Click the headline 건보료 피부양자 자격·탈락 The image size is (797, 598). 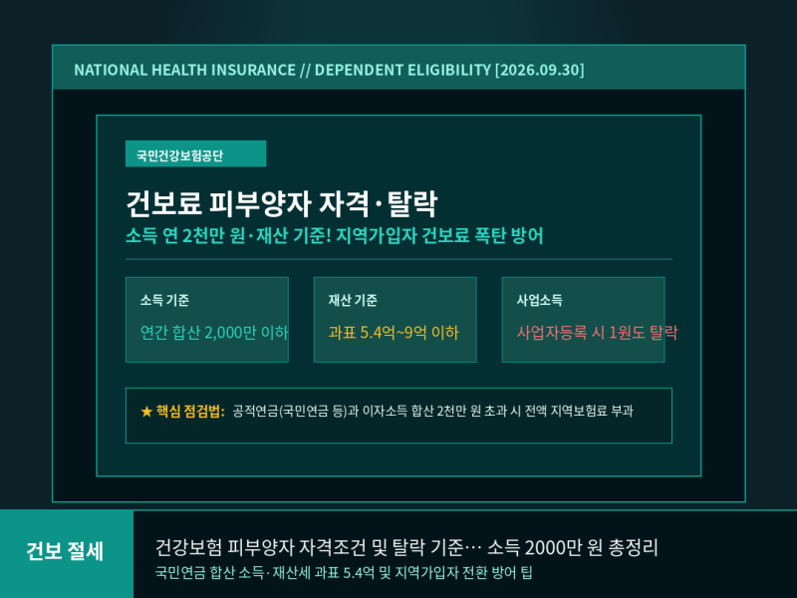pyautogui.click(x=282, y=203)
